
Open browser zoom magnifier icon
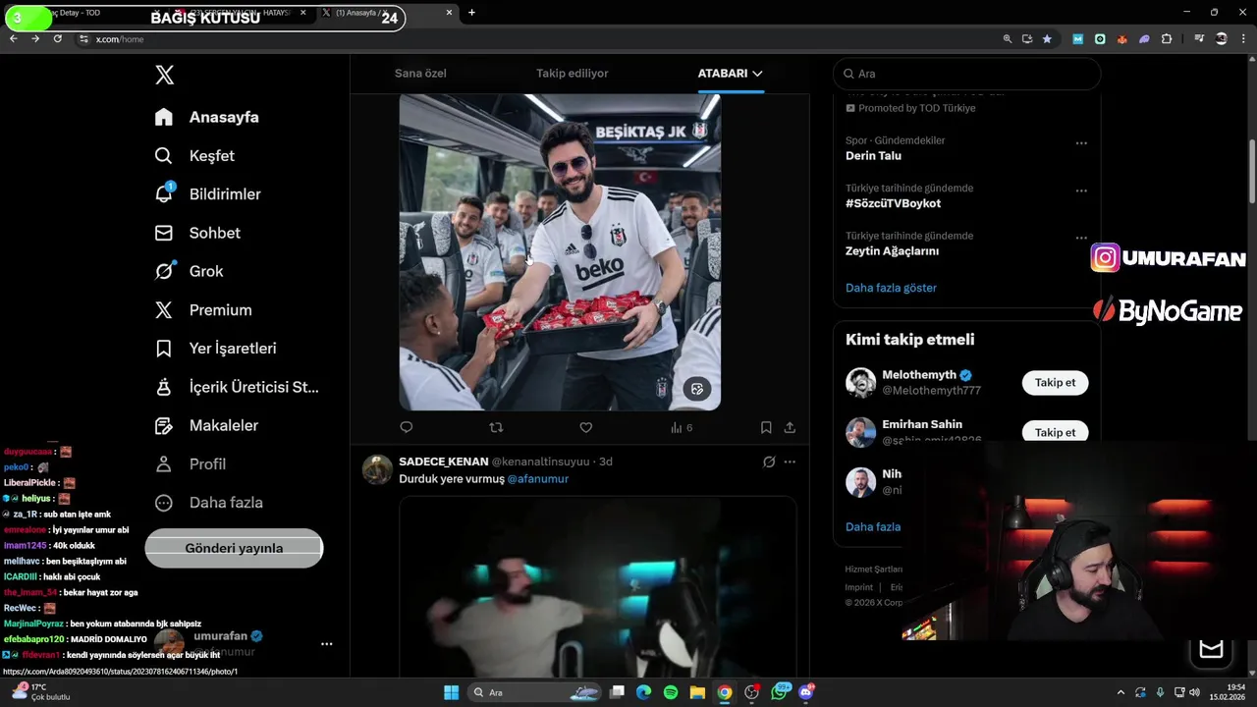pos(1007,39)
